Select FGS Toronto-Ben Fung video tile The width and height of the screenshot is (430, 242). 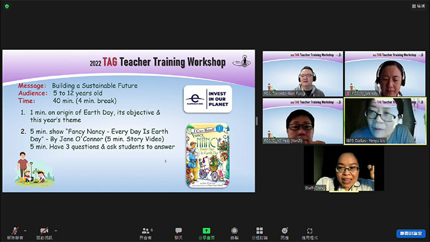(x=303, y=74)
